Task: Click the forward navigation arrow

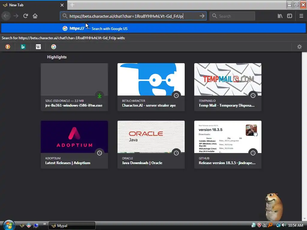Action: point(16,16)
